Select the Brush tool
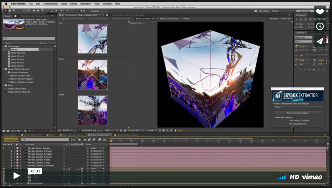332x188 pixels. [48, 10]
